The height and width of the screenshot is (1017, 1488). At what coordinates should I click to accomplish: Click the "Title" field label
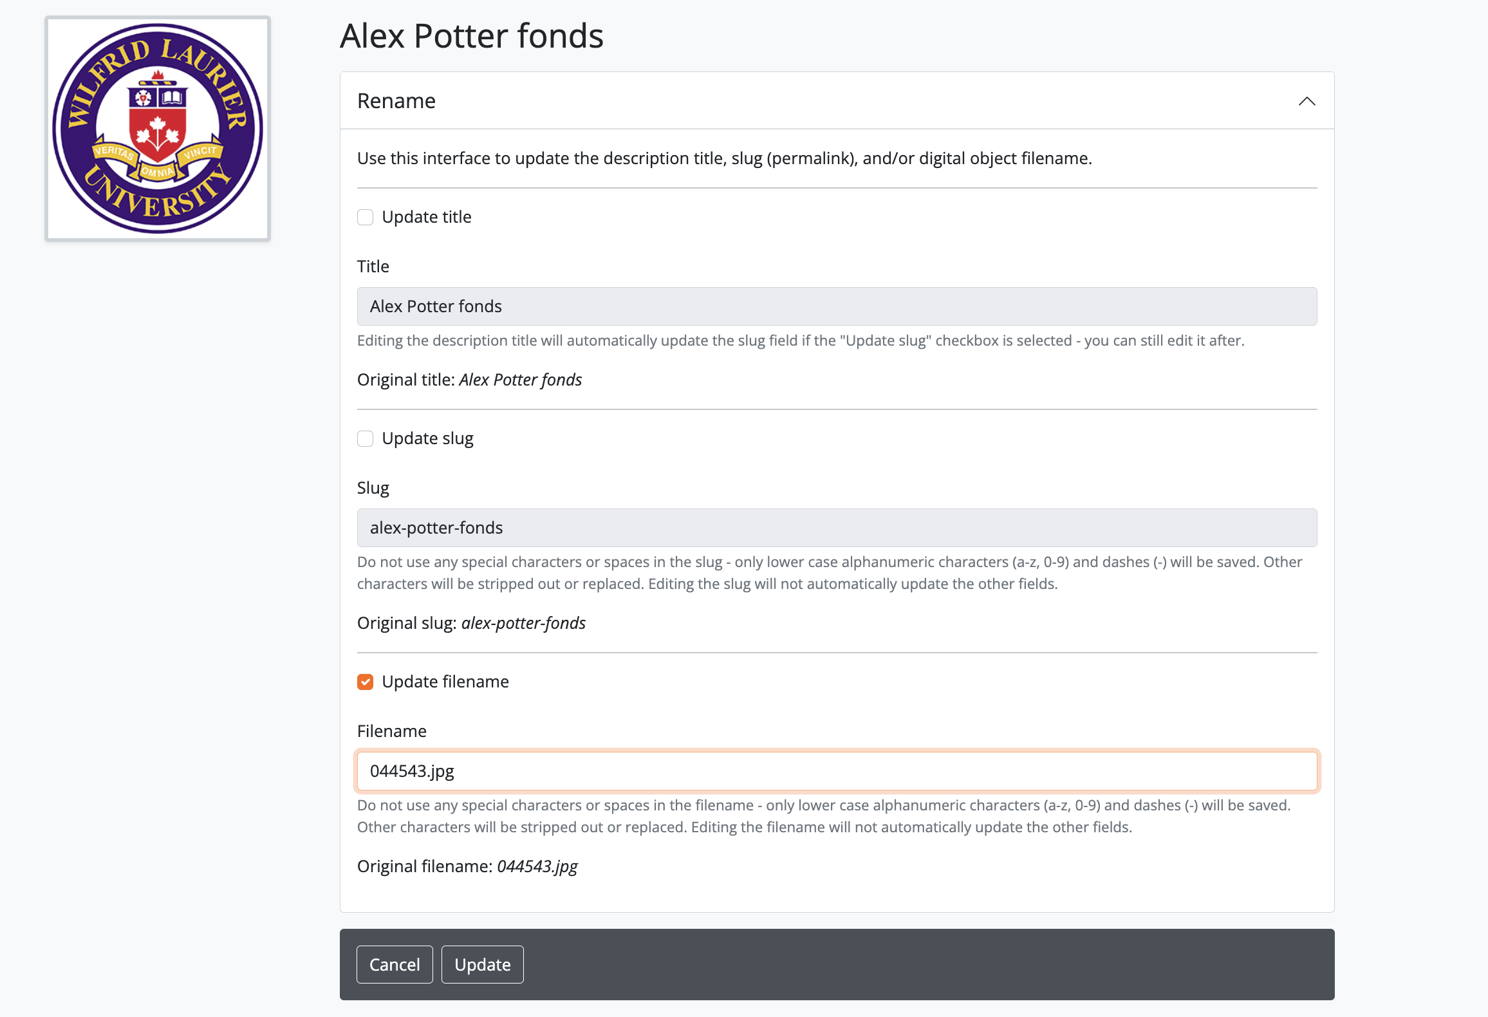373,266
